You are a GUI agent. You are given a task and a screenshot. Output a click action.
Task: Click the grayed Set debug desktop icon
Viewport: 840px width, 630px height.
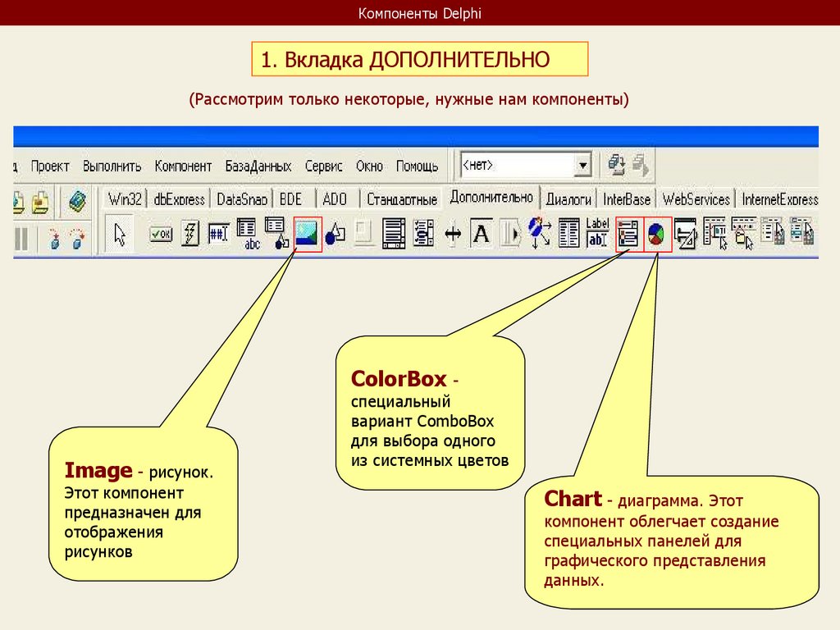[640, 165]
